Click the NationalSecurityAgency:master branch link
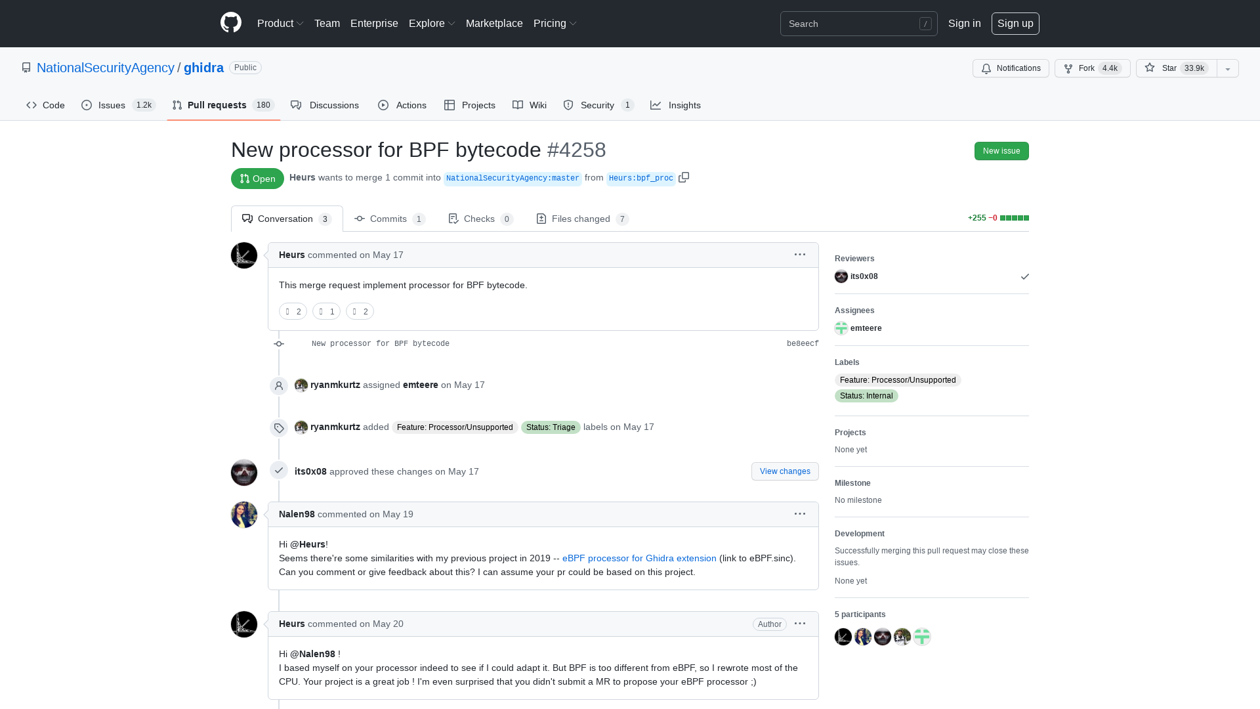This screenshot has width=1260, height=709. 513,179
